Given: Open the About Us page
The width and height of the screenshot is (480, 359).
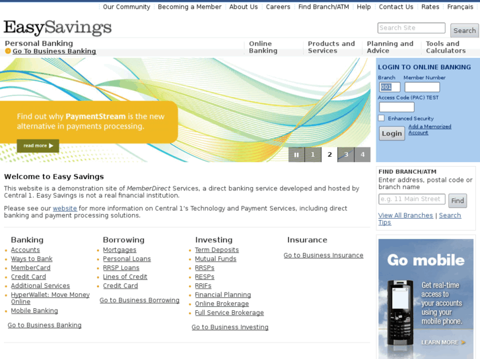Looking at the screenshot, I should (244, 7).
